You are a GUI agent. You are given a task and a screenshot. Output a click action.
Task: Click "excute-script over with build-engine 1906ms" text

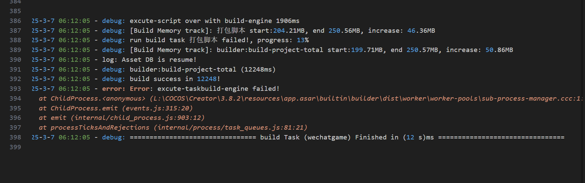pos(215,21)
